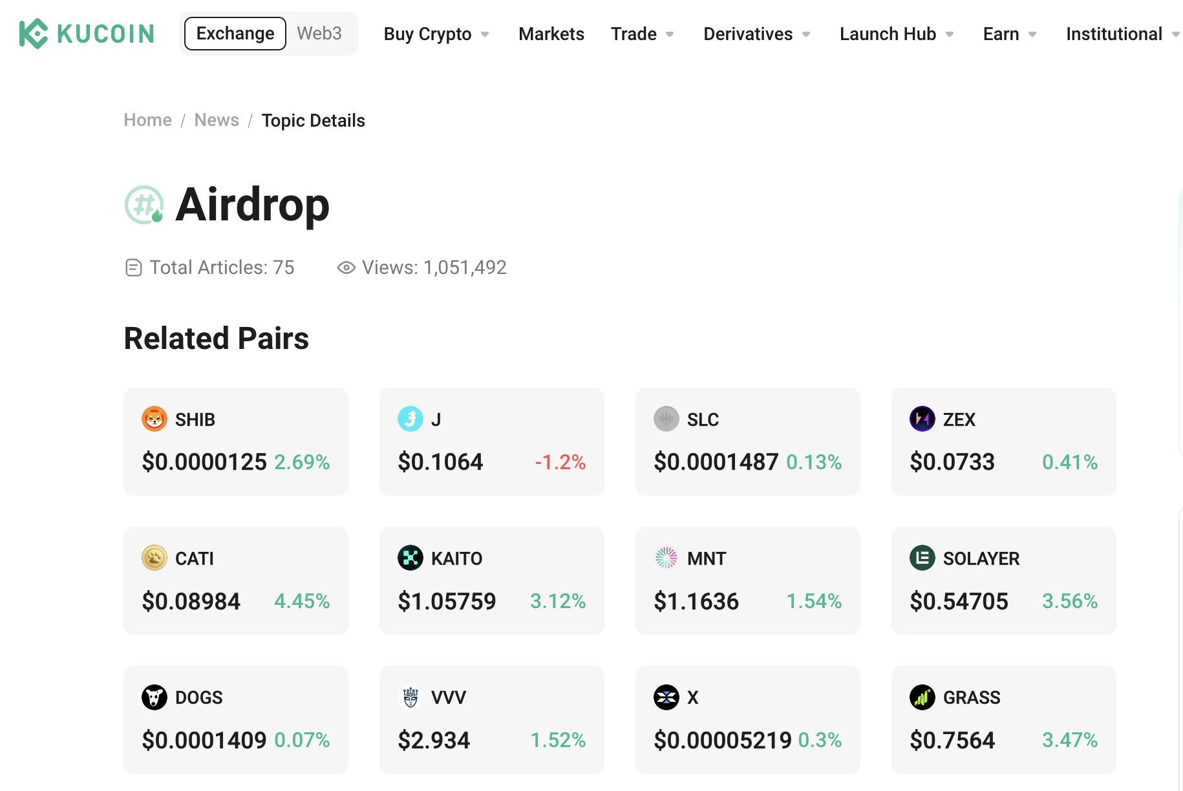Expand the Buy Crypto dropdown
1183x791 pixels.
tap(436, 34)
